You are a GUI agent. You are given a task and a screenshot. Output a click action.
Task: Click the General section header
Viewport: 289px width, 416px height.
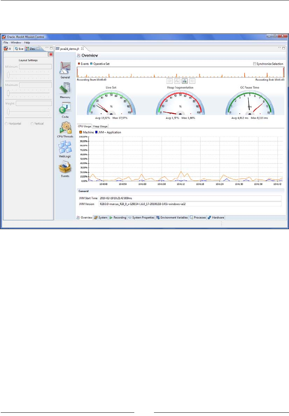[x=181, y=191]
